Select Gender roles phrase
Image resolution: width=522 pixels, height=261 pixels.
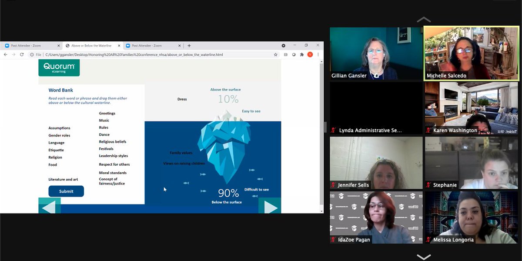click(59, 136)
